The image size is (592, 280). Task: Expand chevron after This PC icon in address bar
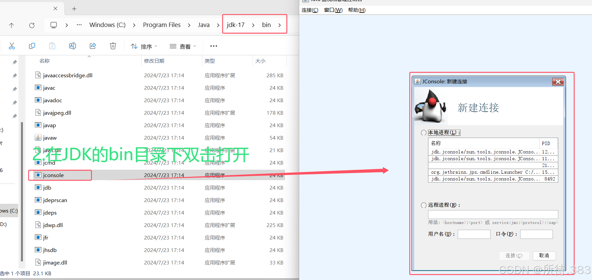click(67, 25)
